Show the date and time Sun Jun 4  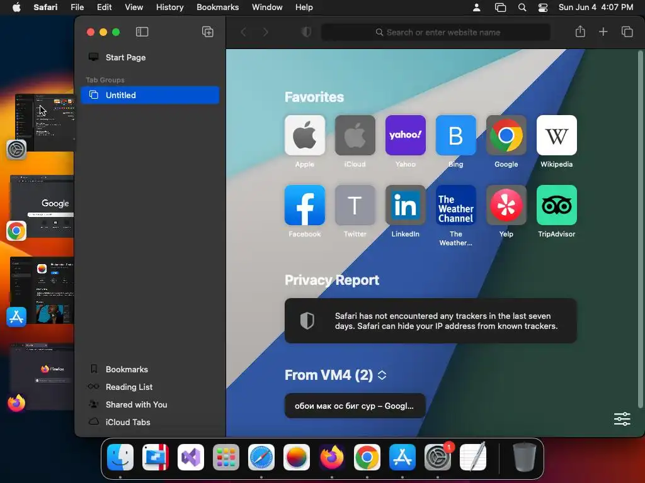(x=596, y=8)
